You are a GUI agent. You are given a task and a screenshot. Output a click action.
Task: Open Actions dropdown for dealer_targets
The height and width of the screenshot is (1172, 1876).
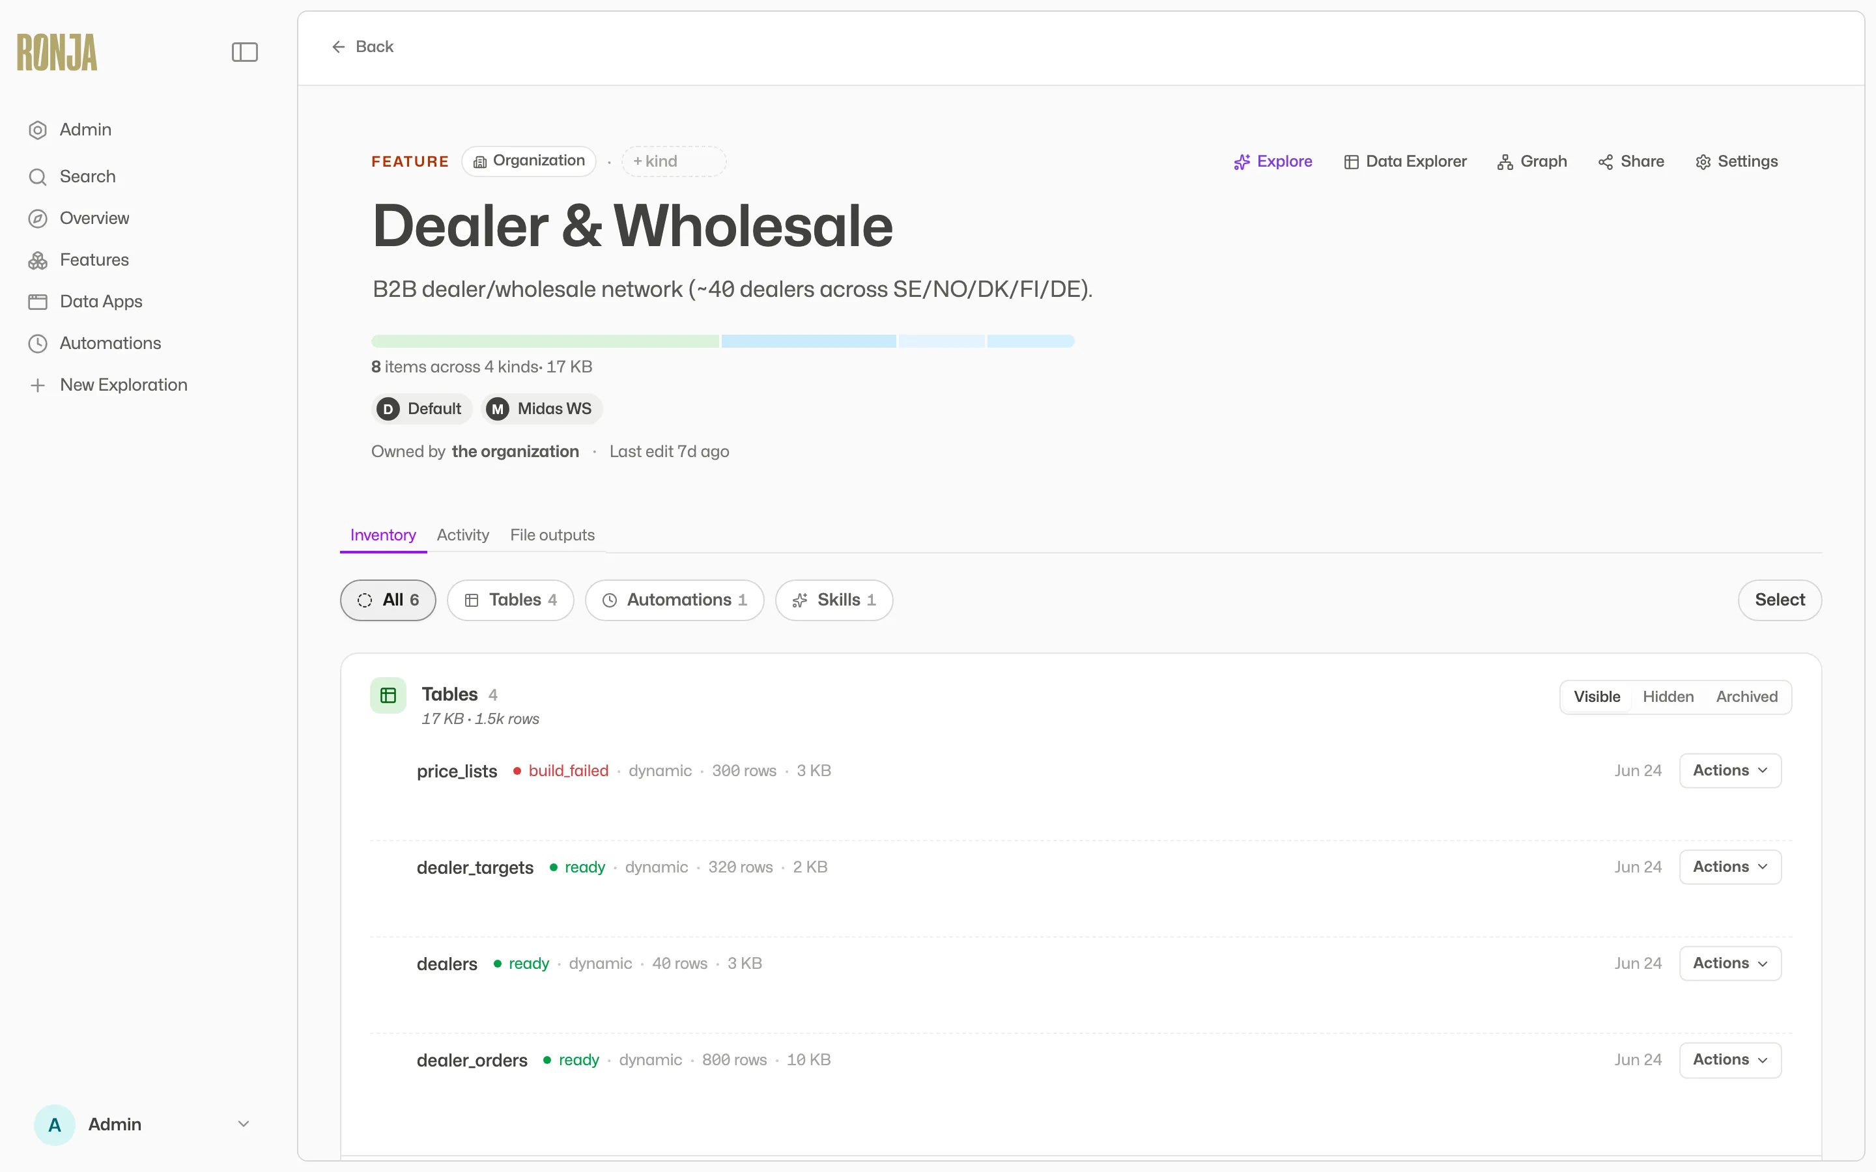click(1730, 867)
